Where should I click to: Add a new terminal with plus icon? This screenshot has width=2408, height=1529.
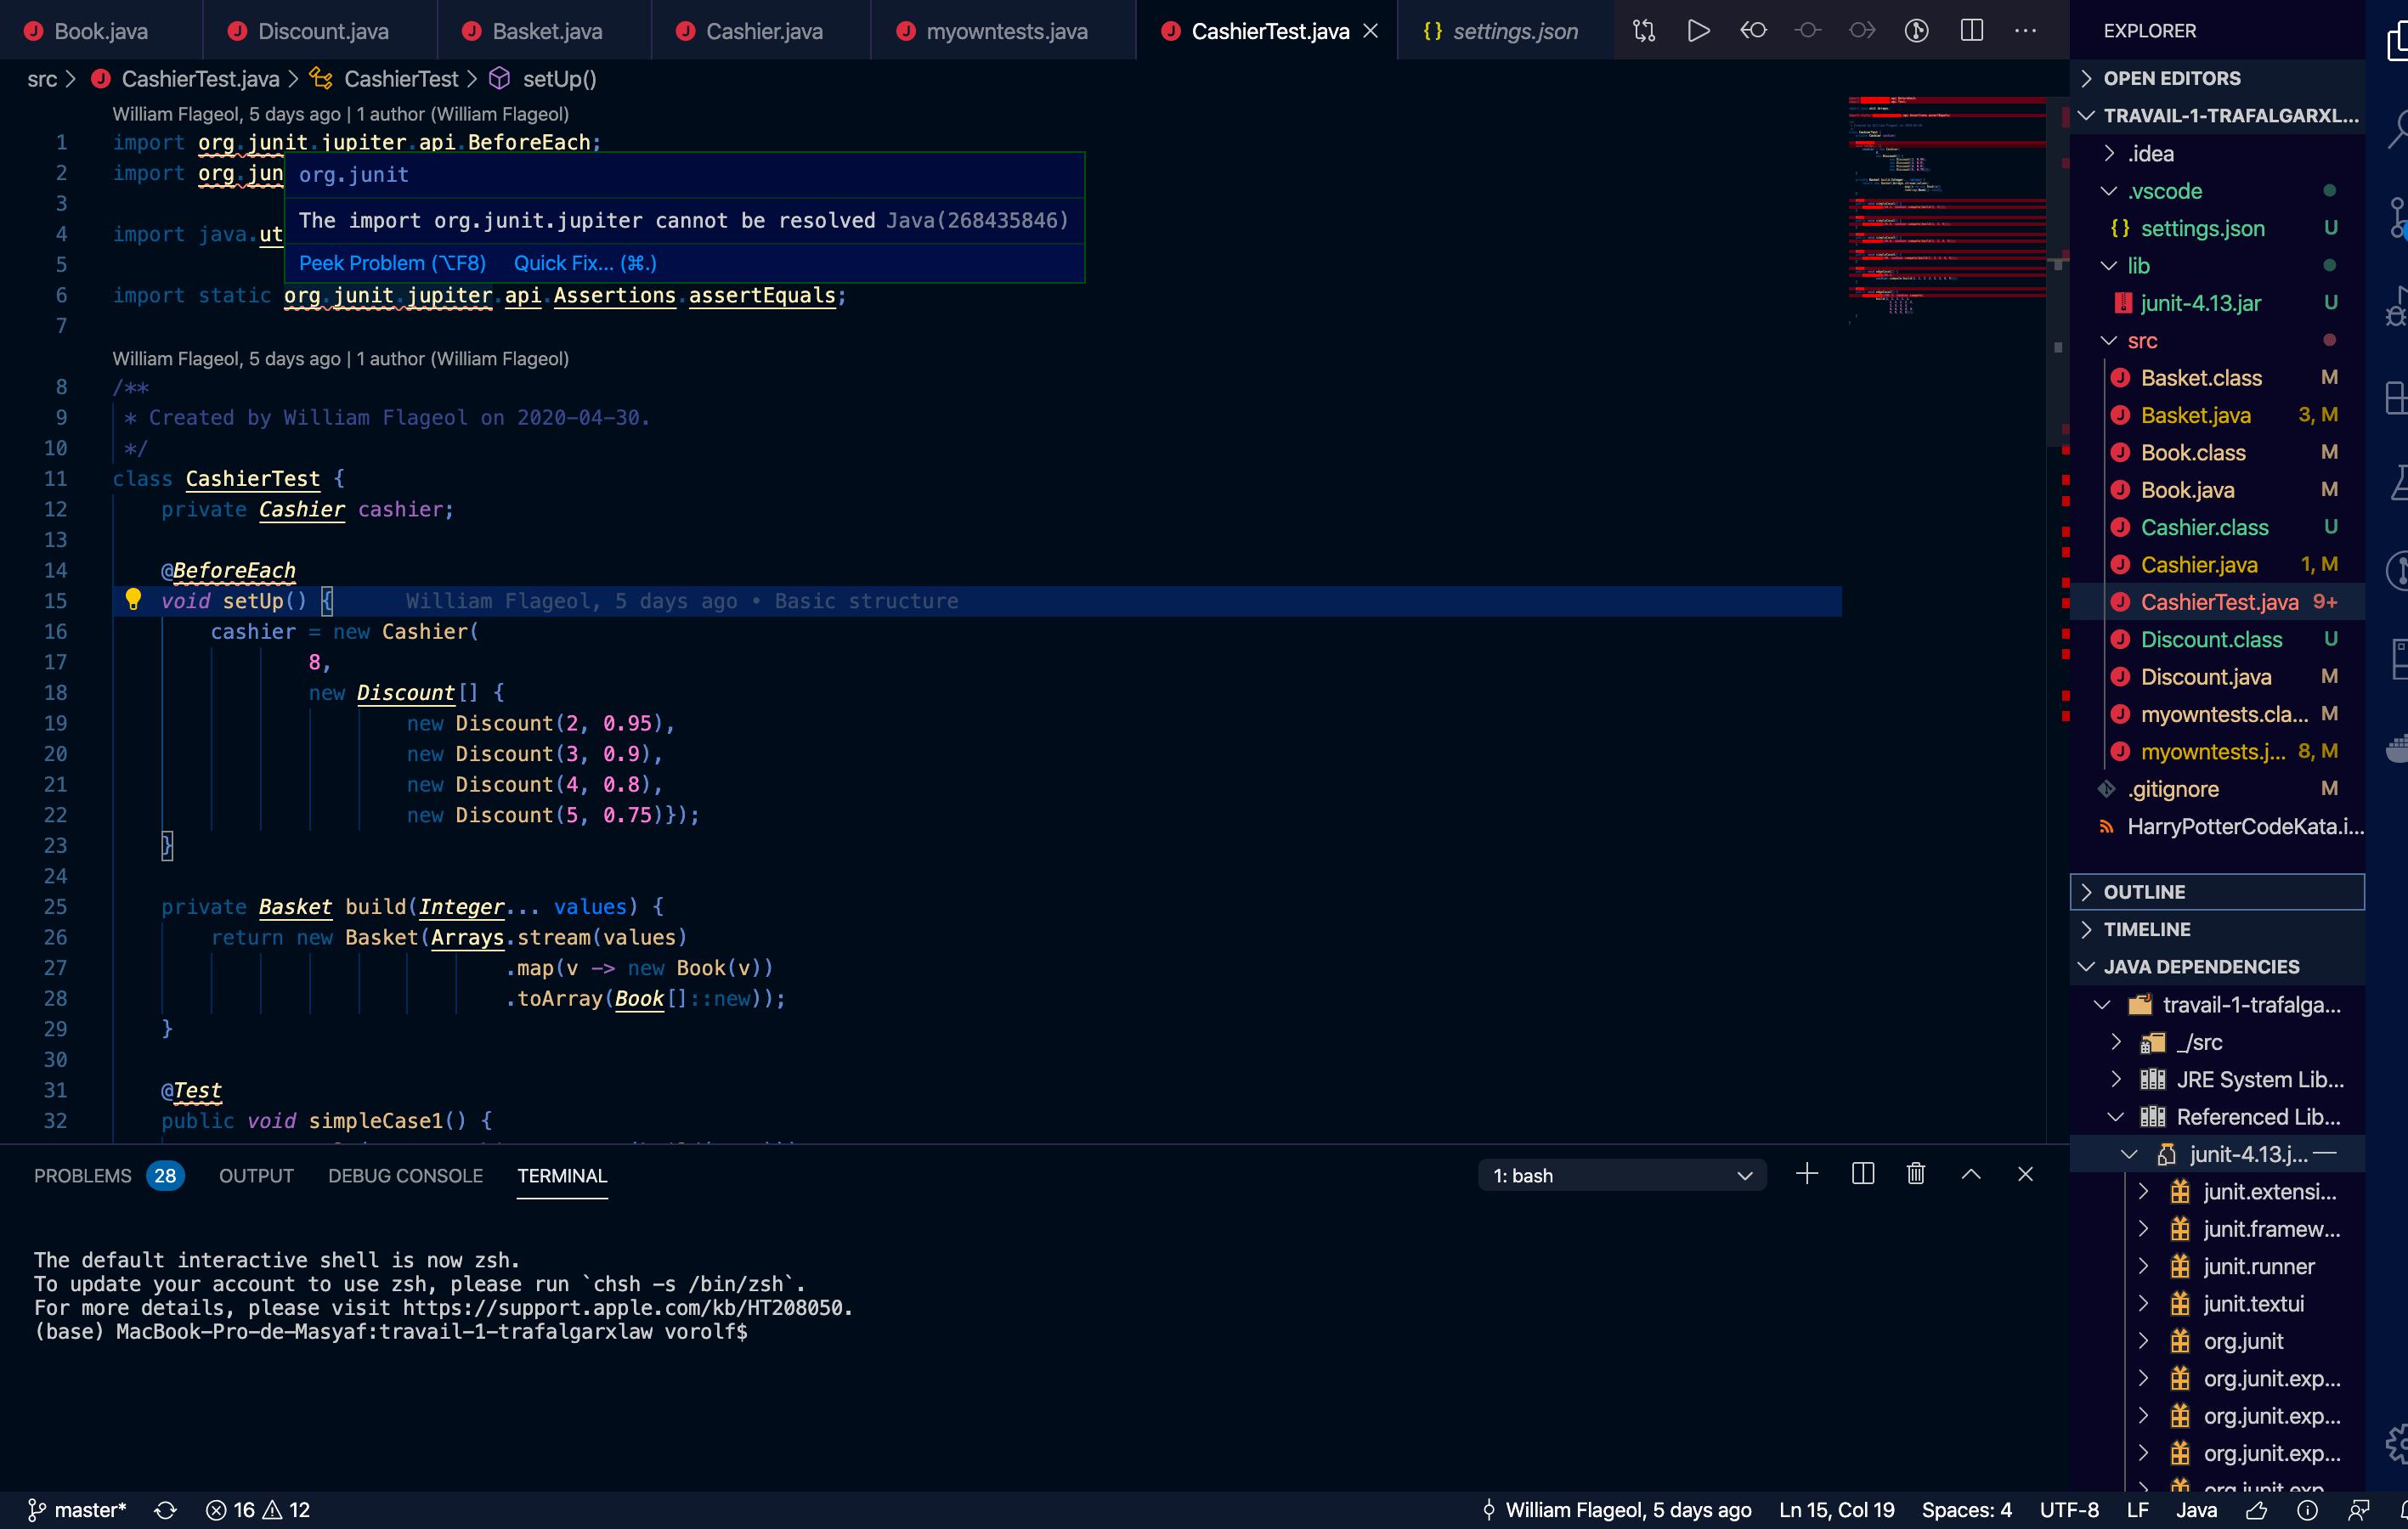click(x=1806, y=1174)
